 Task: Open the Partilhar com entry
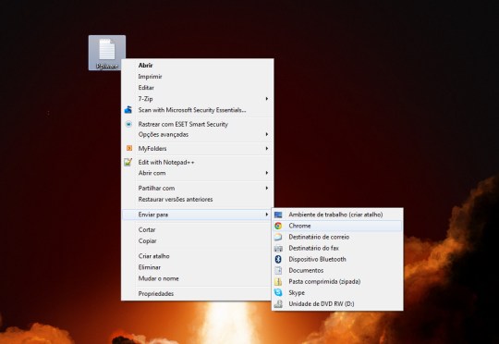[x=198, y=189]
